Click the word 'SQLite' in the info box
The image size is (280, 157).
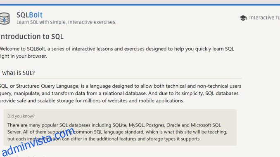pyautogui.click(x=119, y=125)
